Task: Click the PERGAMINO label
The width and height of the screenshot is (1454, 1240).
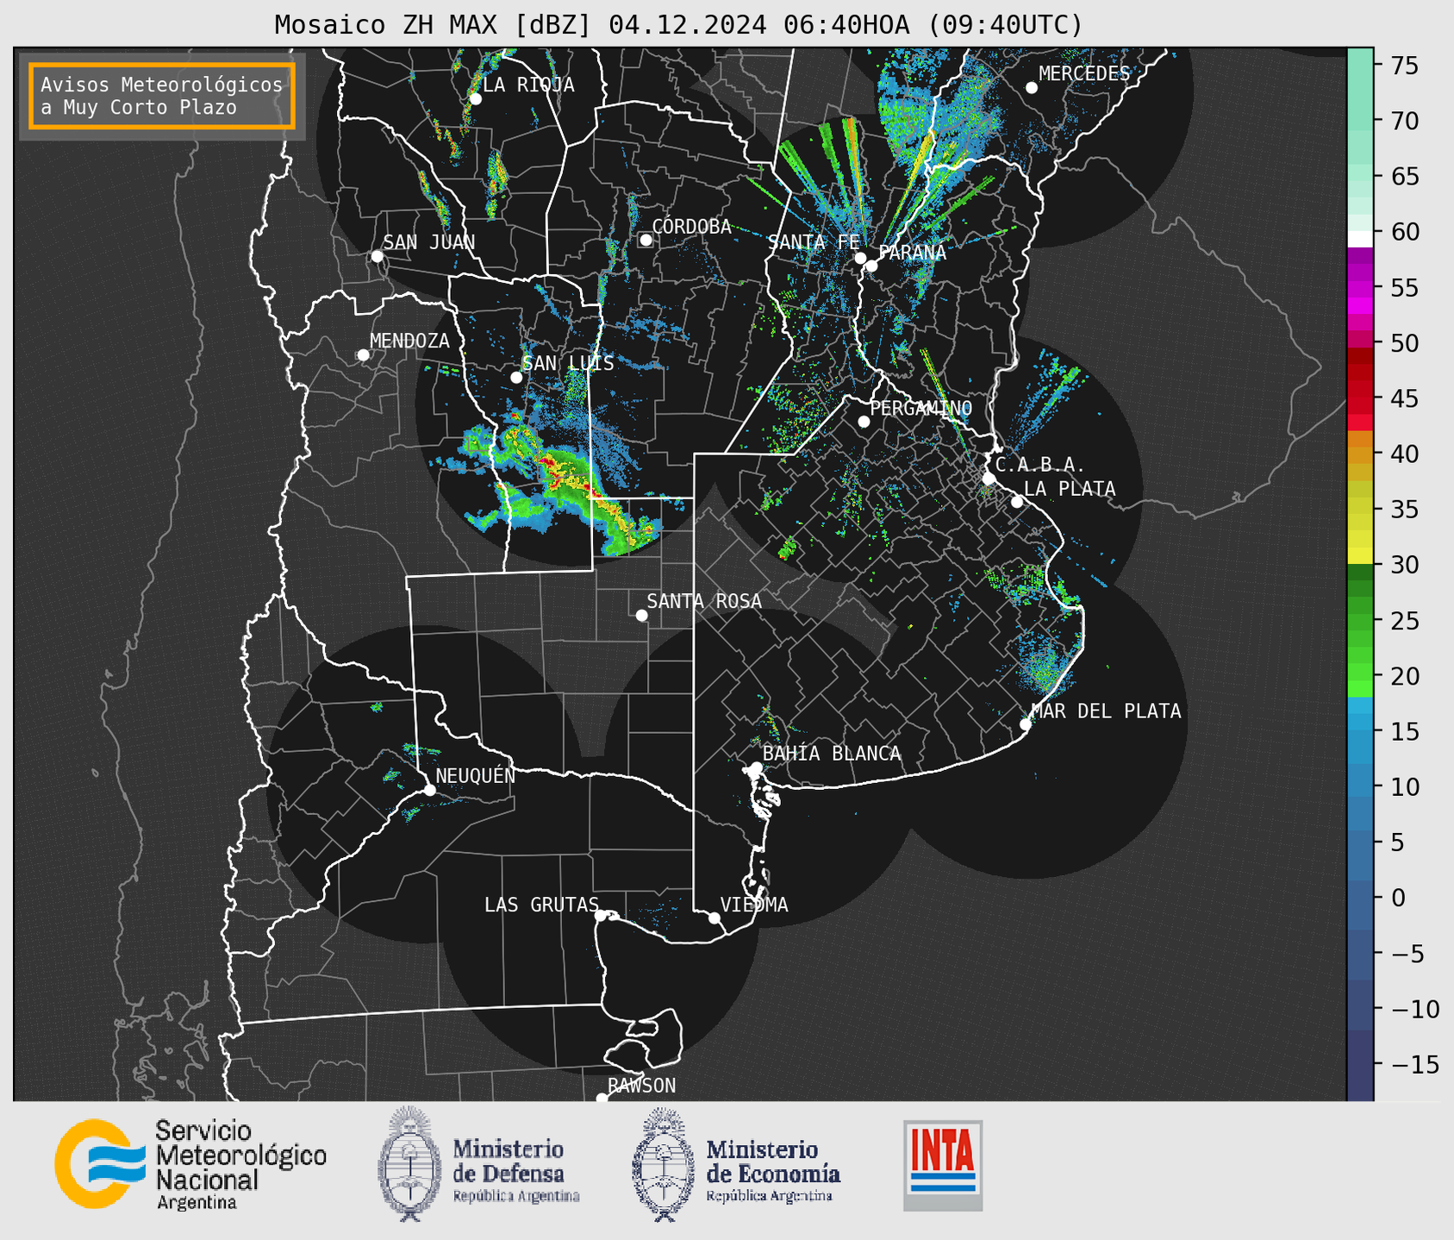Action: [x=921, y=408]
